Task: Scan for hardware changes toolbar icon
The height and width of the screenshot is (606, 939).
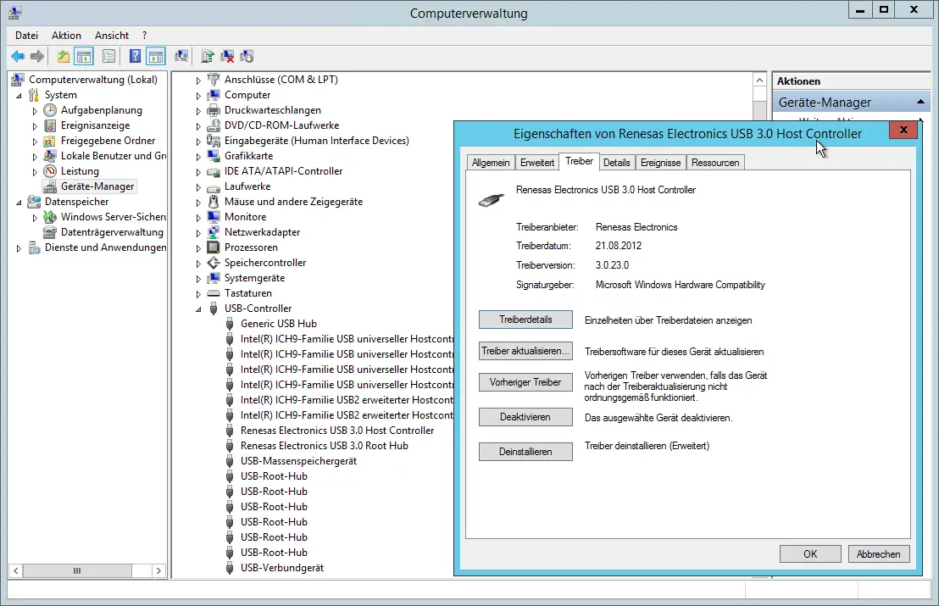Action: tap(181, 56)
